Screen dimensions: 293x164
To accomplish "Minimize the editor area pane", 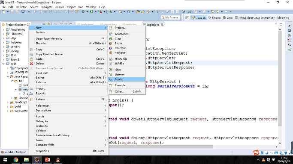I will (276, 24).
